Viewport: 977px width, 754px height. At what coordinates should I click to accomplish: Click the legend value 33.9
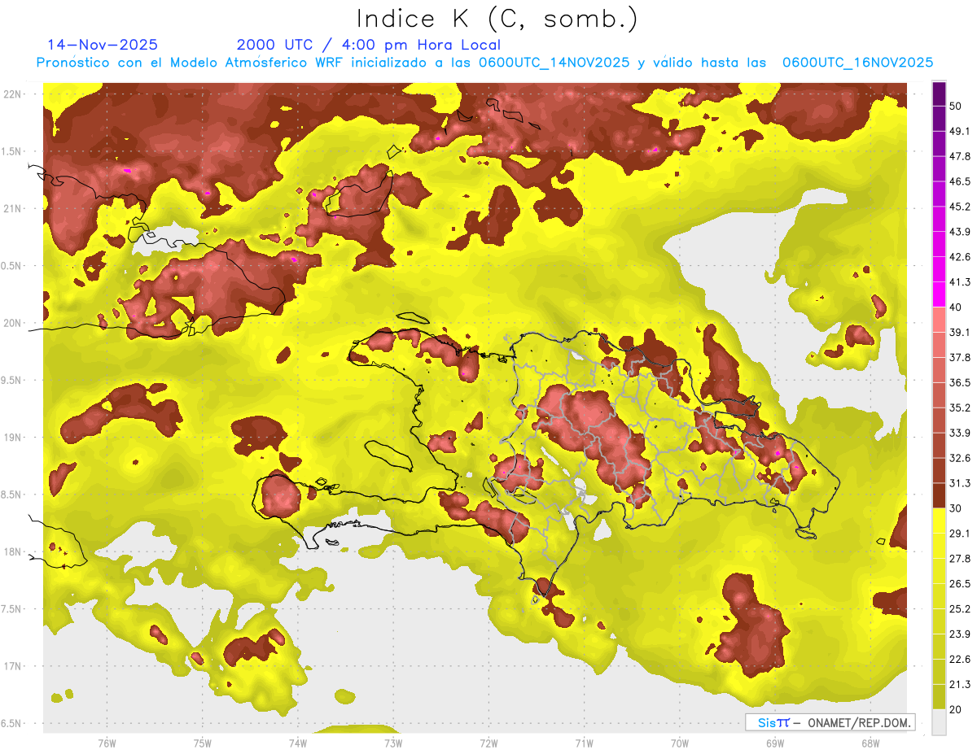tap(960, 433)
